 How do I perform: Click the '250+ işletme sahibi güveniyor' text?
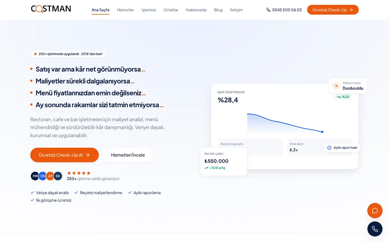[x=93, y=179]
